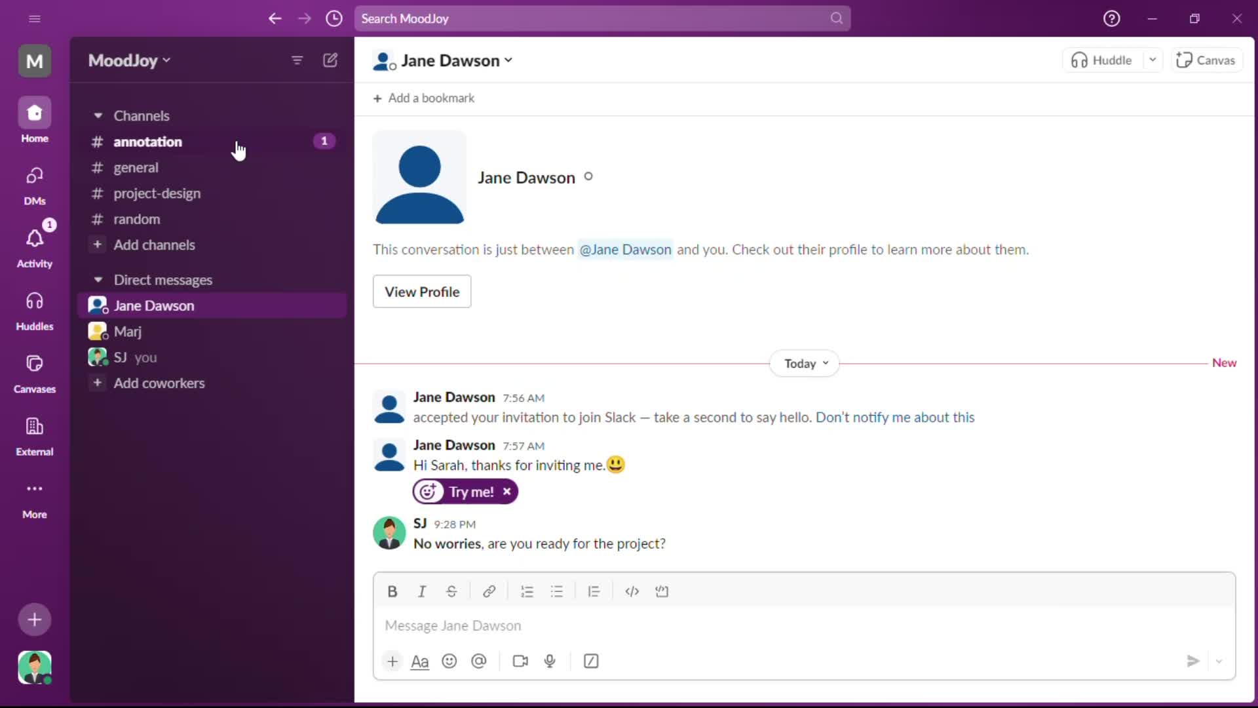Start a Huddle
This screenshot has height=708, width=1258.
click(1102, 60)
